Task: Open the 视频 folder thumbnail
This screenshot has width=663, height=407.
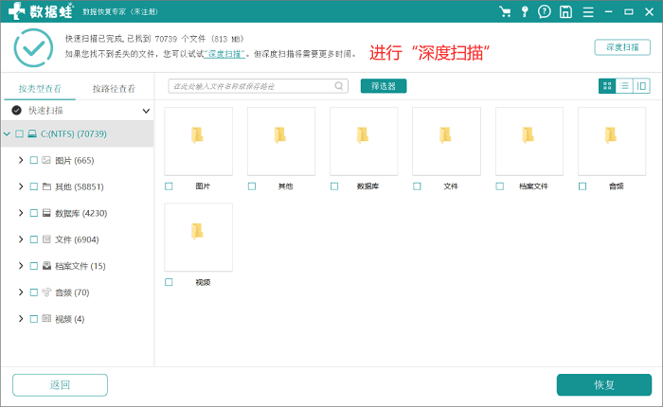Action: (x=198, y=238)
